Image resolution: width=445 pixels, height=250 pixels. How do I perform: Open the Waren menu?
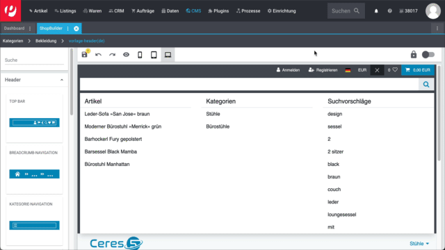[92, 11]
